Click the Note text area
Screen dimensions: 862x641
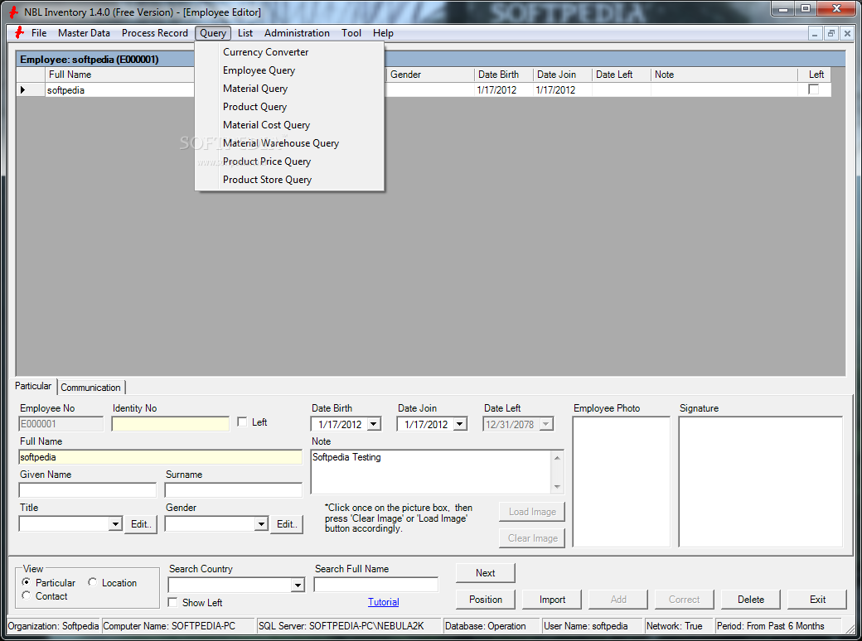tap(431, 472)
